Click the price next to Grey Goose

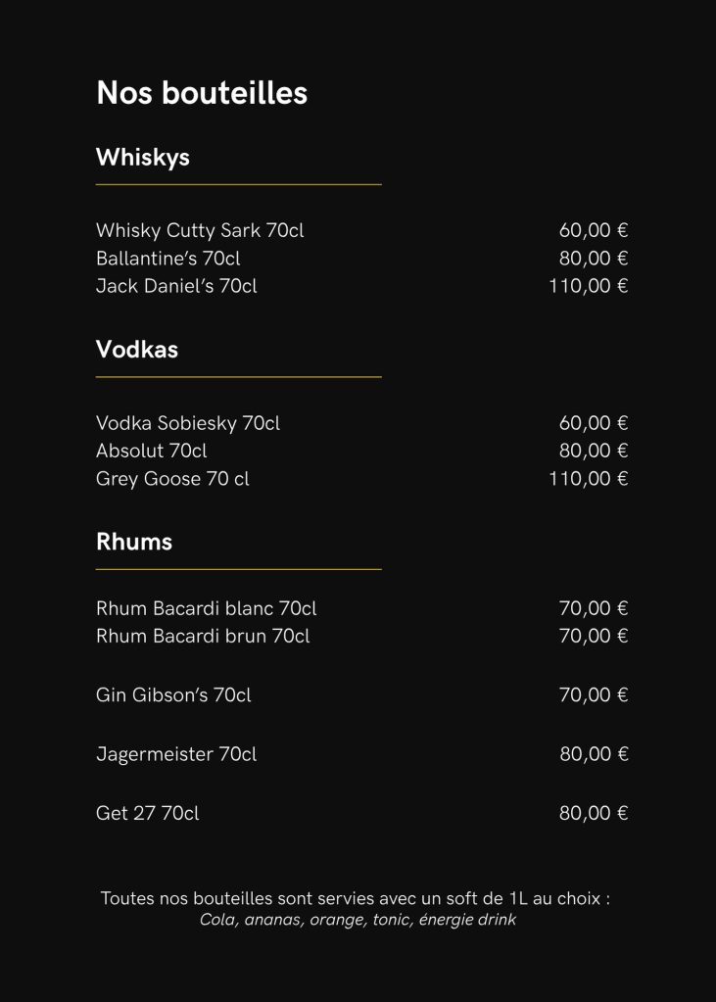[589, 479]
